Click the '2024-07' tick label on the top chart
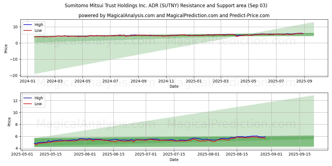Image resolution: width=332 pixels, height=166 pixels. [110, 81]
